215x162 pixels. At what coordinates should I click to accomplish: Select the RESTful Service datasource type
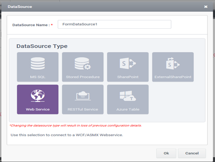83,99
